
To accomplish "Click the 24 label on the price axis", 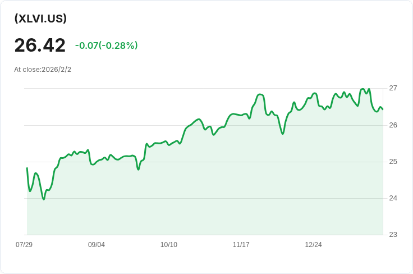I will click(393, 198).
